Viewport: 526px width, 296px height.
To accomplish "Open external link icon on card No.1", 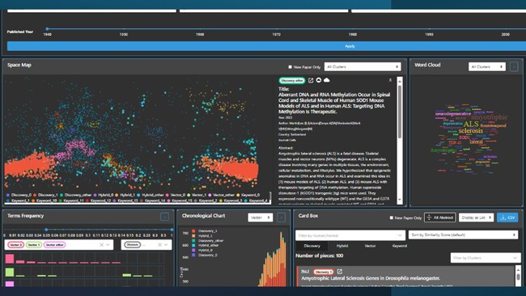I will tap(340, 272).
